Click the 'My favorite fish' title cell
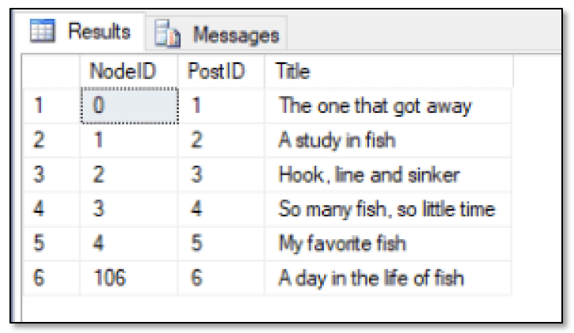This screenshot has width=574, height=333. coord(388,243)
